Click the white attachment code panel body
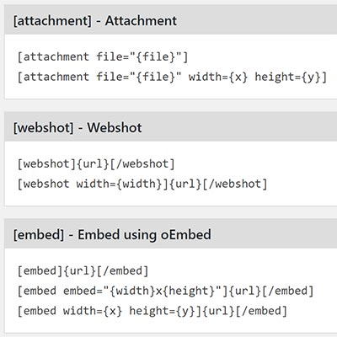337x337 pixels. (x=171, y=67)
